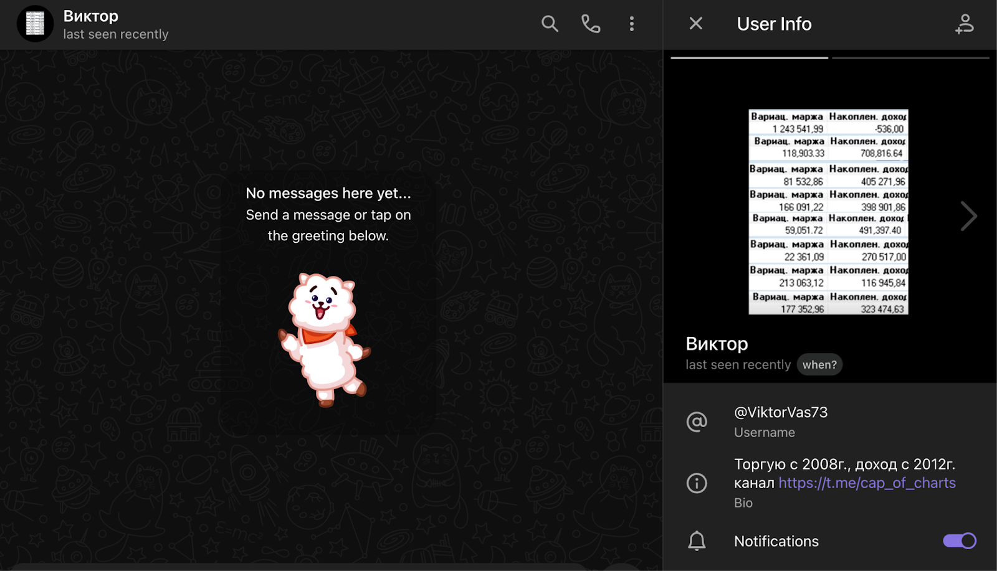Click the first profile photo indicator bar
The height and width of the screenshot is (571, 997).
[x=749, y=58]
